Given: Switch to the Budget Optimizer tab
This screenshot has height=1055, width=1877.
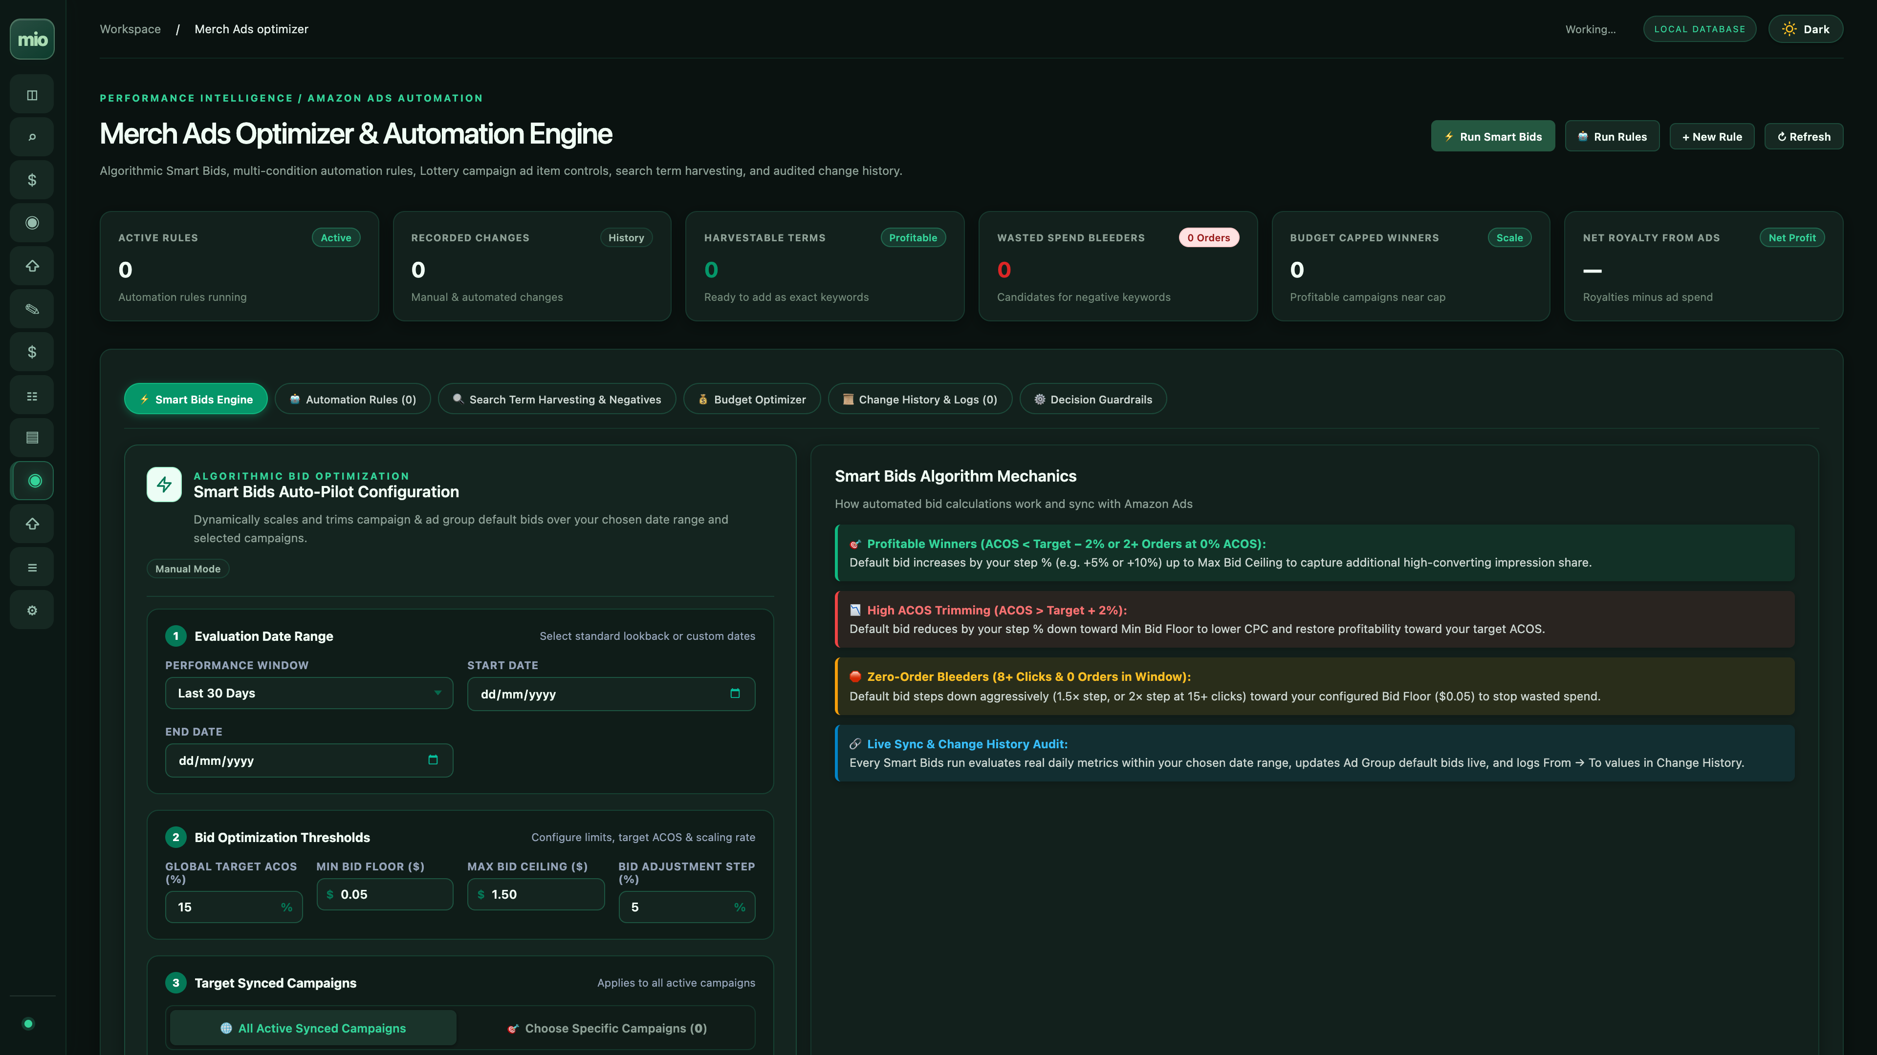Looking at the screenshot, I should coord(752,399).
